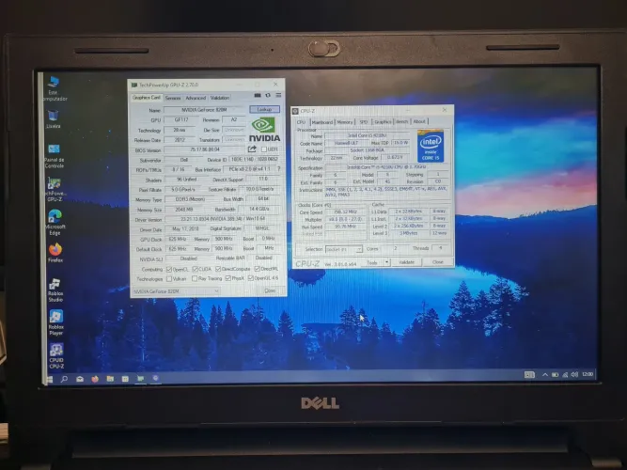The image size is (627, 470).
Task: Toggle the OpenCL checkbox
Action: tap(169, 269)
